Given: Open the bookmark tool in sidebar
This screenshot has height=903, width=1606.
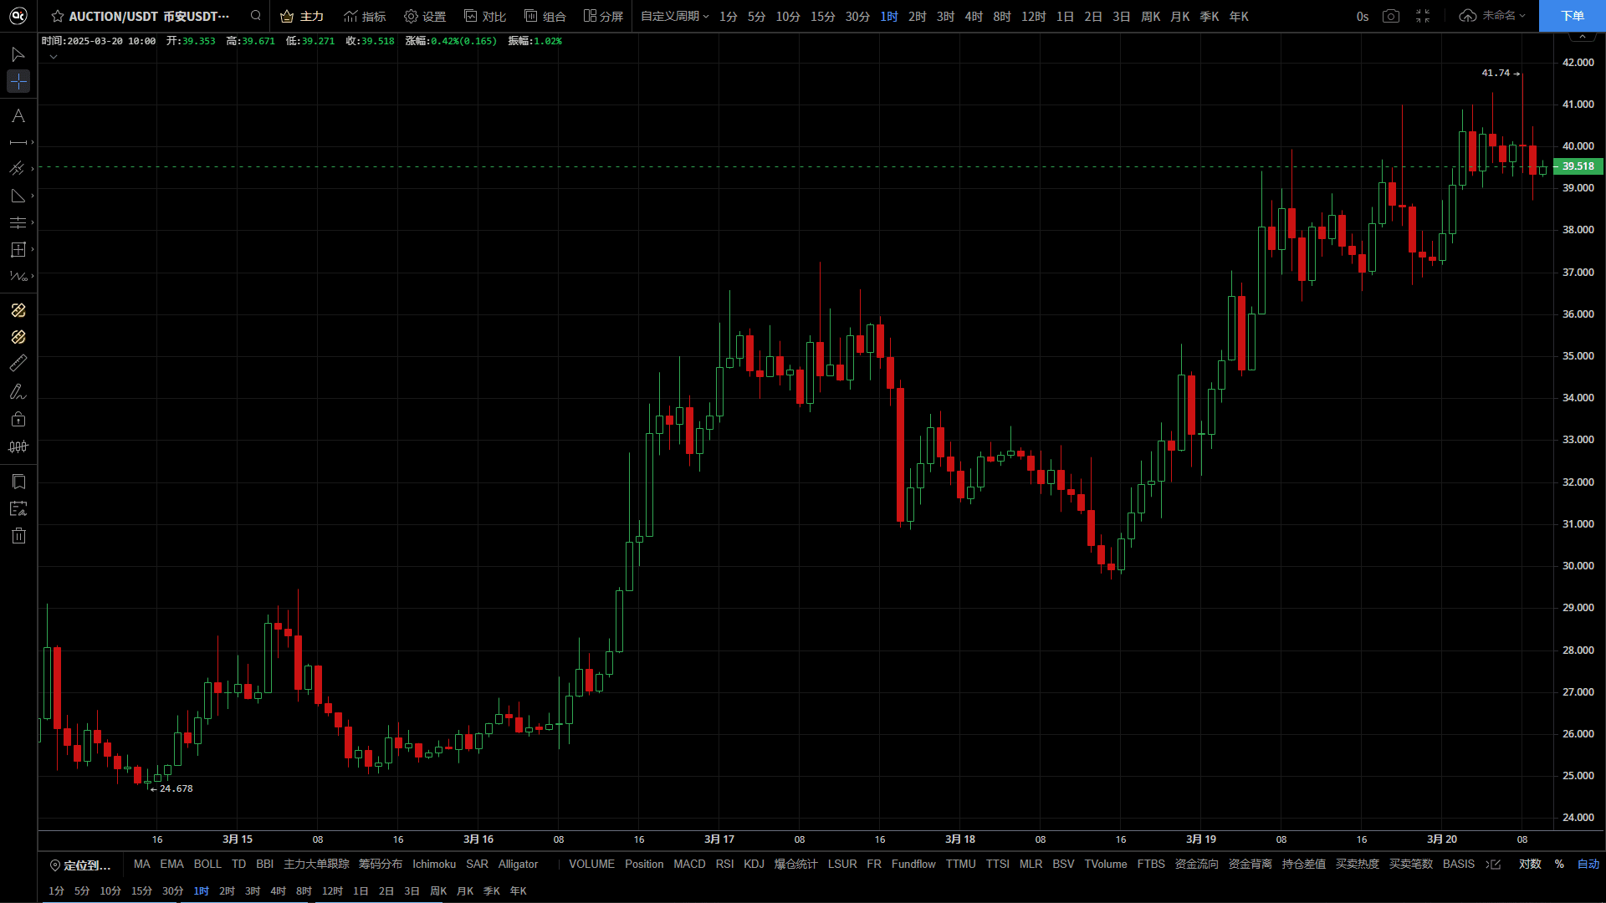Looking at the screenshot, I should click(18, 482).
